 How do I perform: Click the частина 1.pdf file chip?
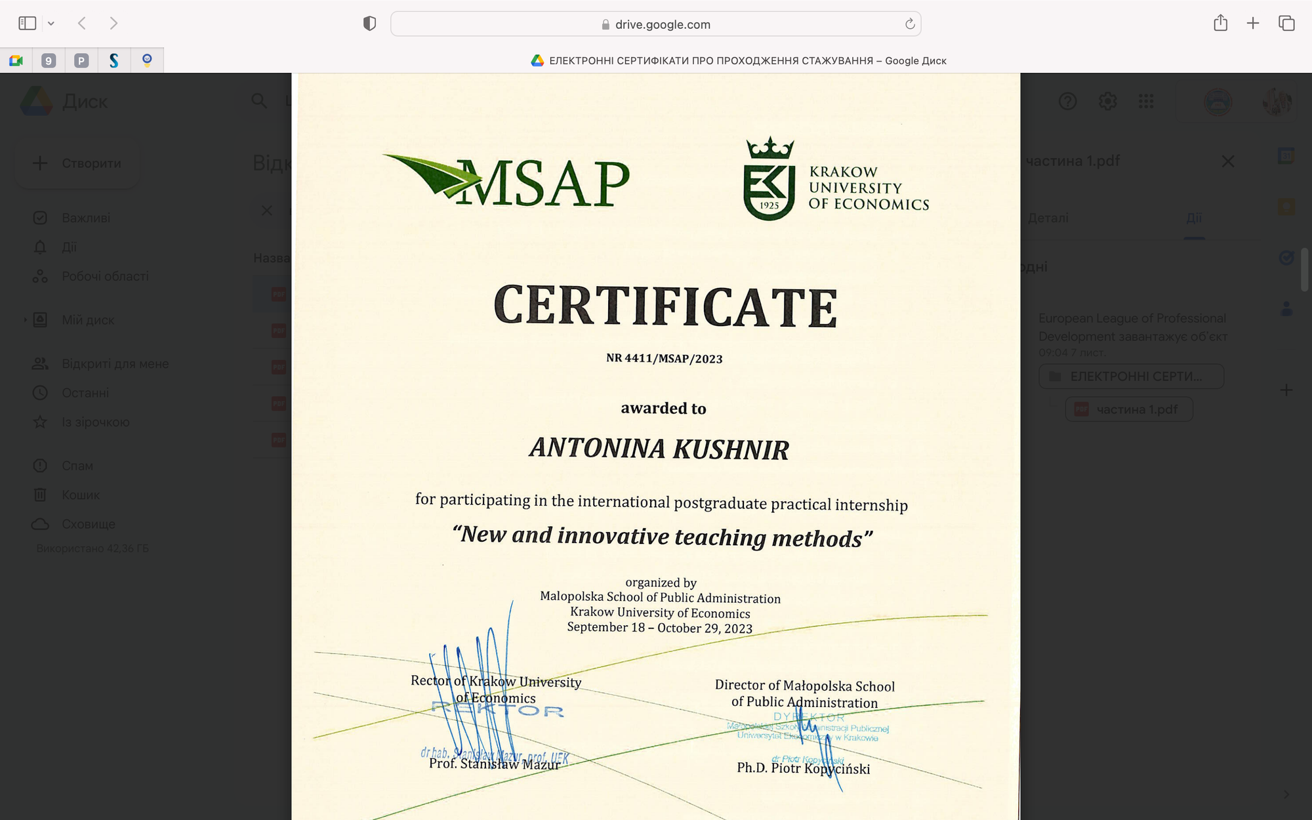(1128, 409)
